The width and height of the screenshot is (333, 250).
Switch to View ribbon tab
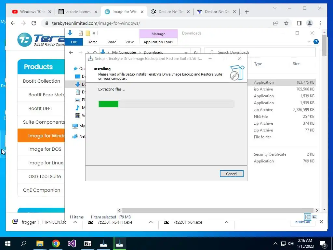[129, 42]
